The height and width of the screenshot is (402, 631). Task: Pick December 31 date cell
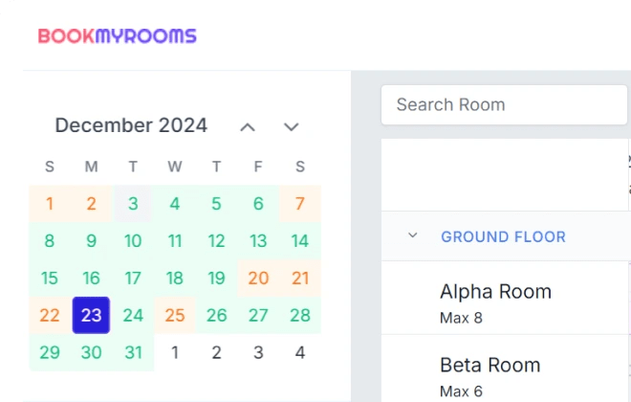tap(133, 353)
